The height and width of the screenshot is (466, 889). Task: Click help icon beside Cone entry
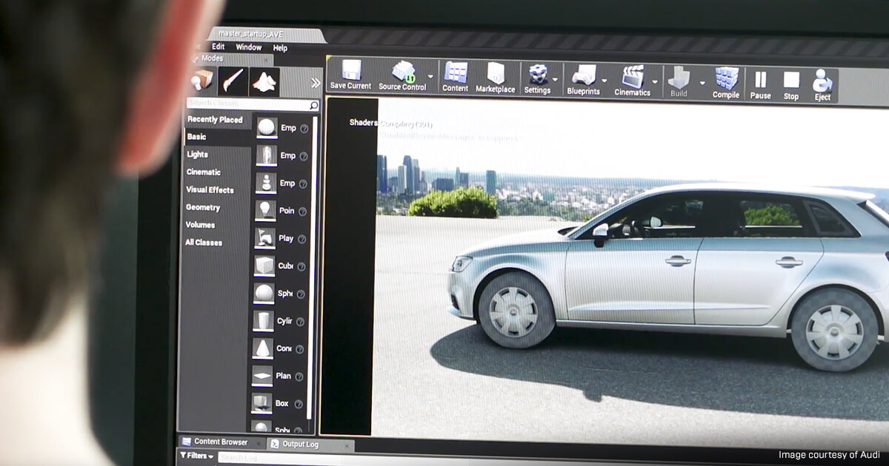click(x=300, y=349)
